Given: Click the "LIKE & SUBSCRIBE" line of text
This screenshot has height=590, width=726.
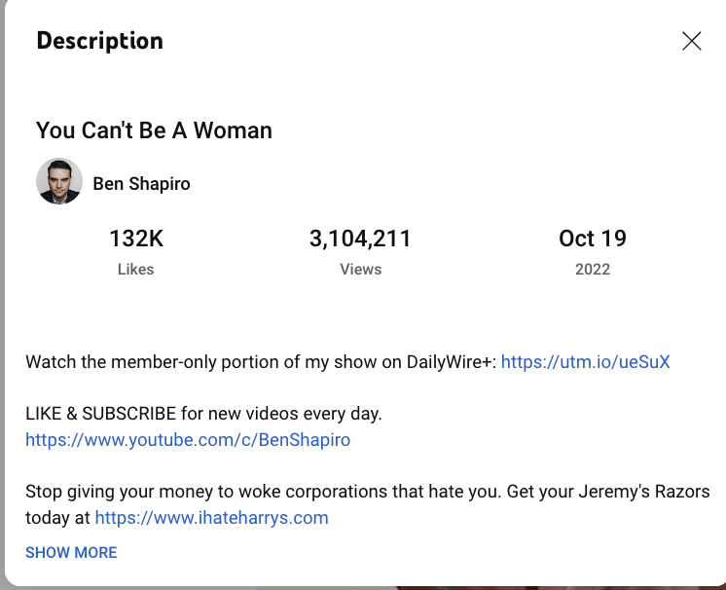Looking at the screenshot, I should click(203, 414).
